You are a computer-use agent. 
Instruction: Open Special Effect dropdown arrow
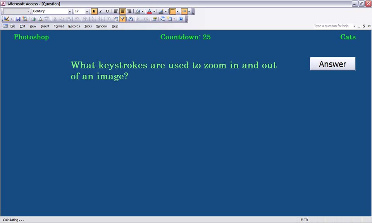[x=189, y=11]
